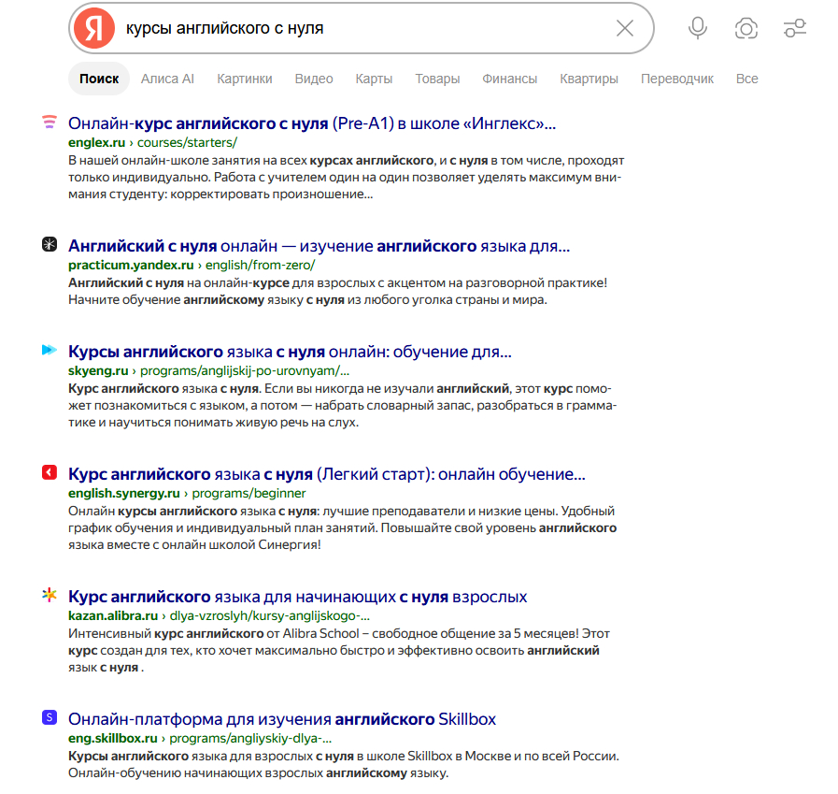Open the Alibra course for beginners title
The height and width of the screenshot is (794, 838).
pos(298,597)
